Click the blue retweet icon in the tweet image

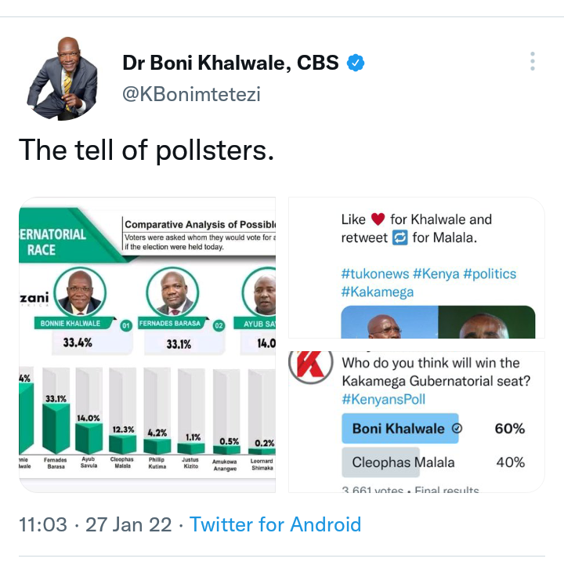click(399, 237)
